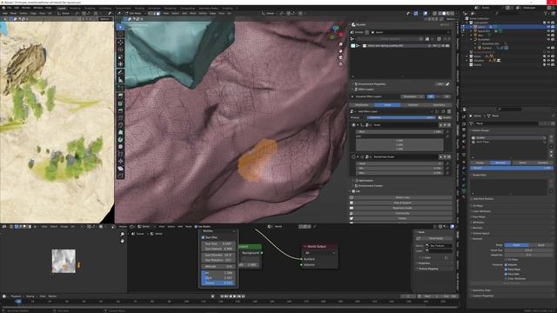
Task: Click the Assign button under vertex groups
Action: 480,163
